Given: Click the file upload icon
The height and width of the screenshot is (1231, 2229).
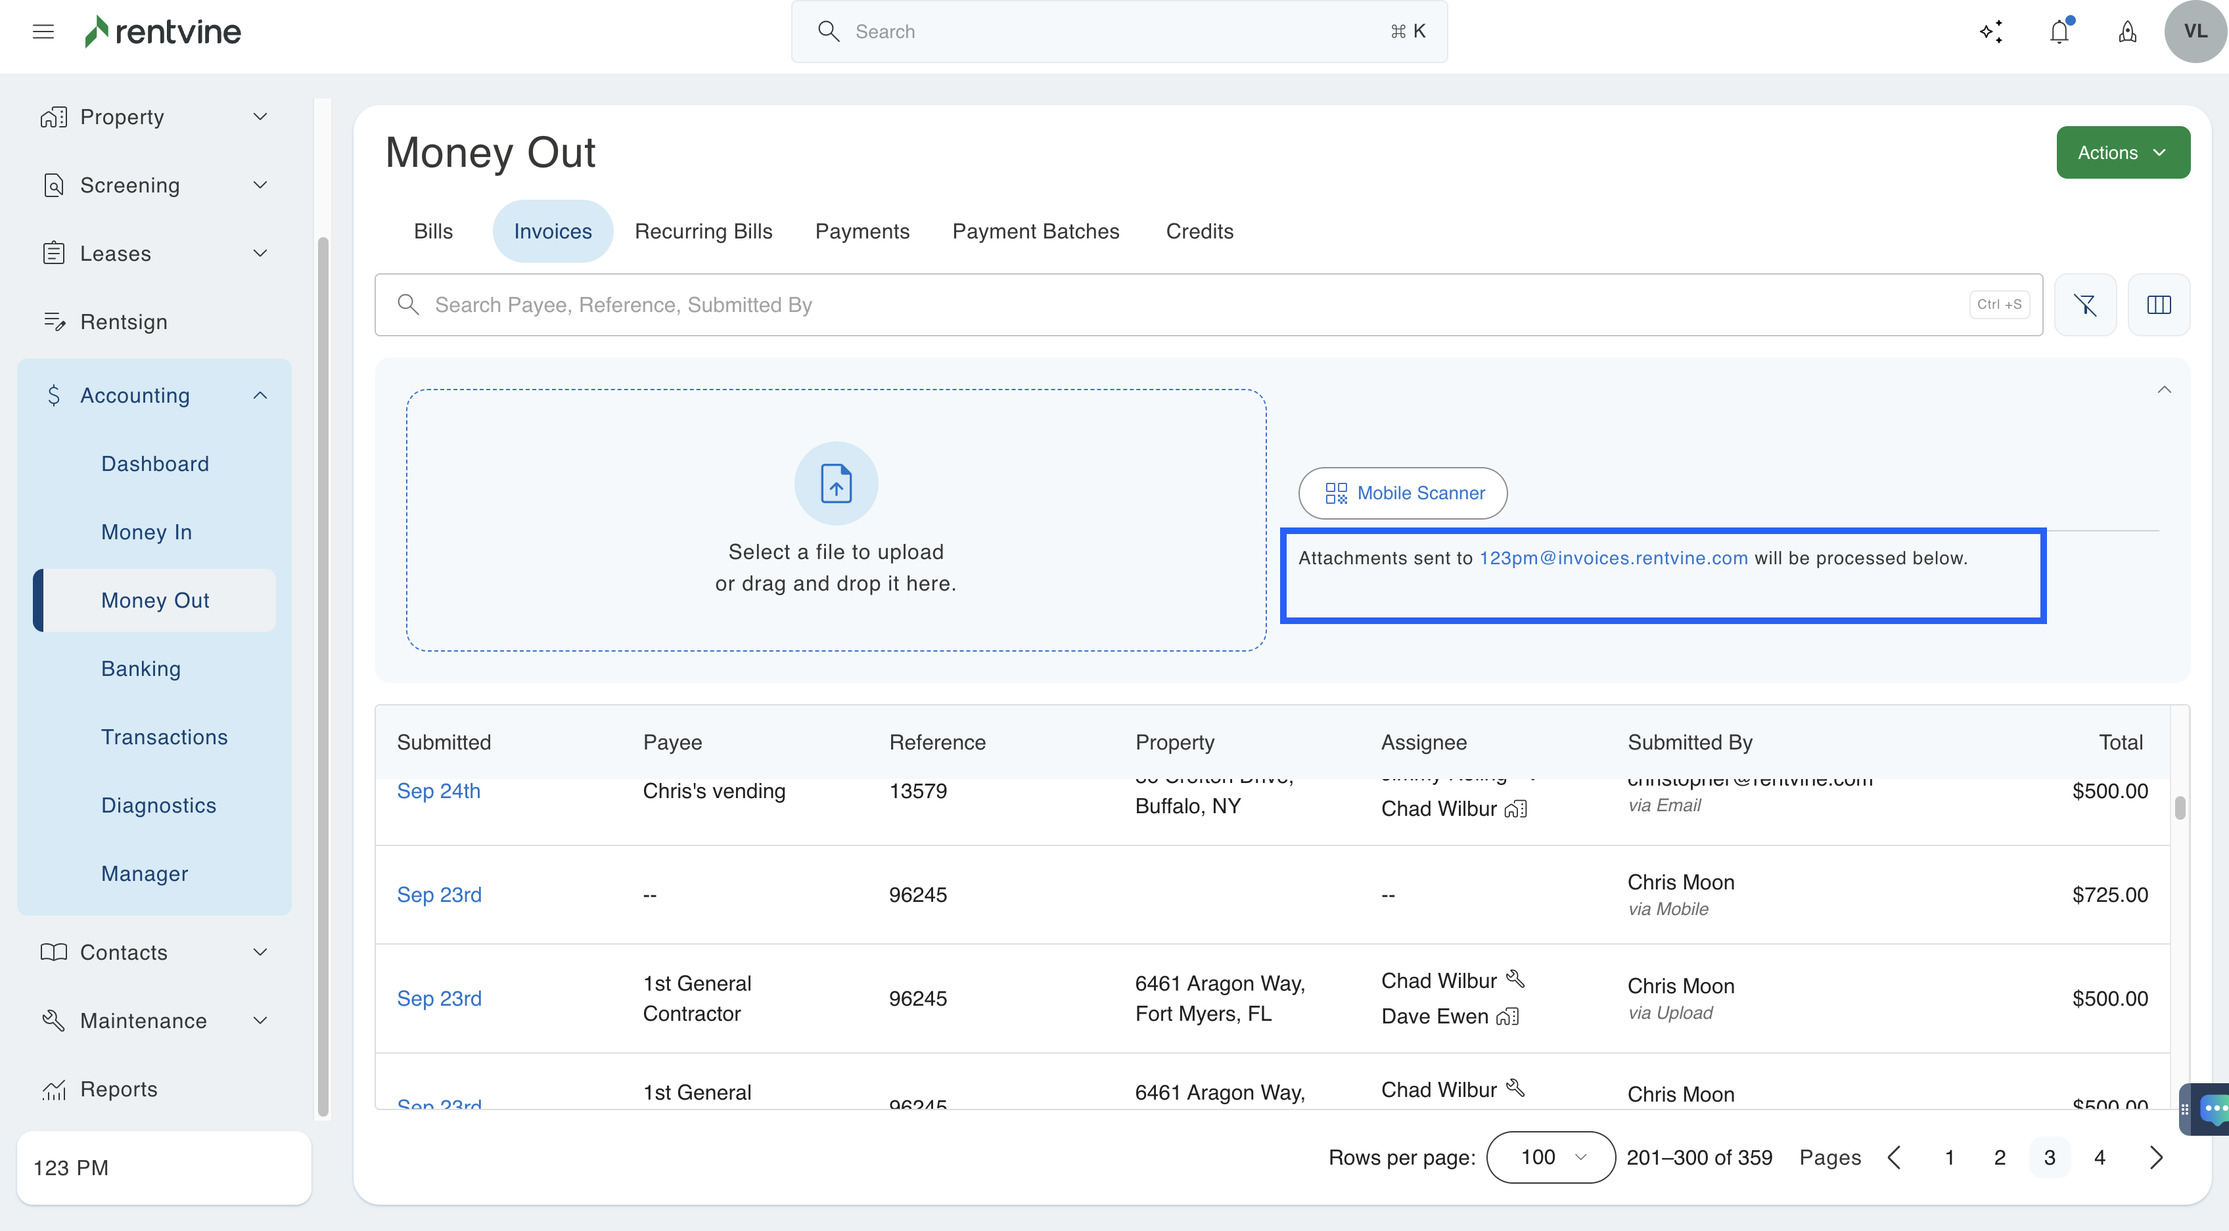Looking at the screenshot, I should pos(836,483).
